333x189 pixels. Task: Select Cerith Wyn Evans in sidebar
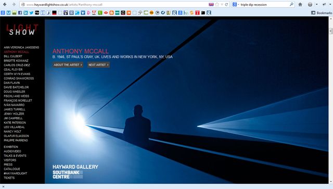[x=17, y=74]
